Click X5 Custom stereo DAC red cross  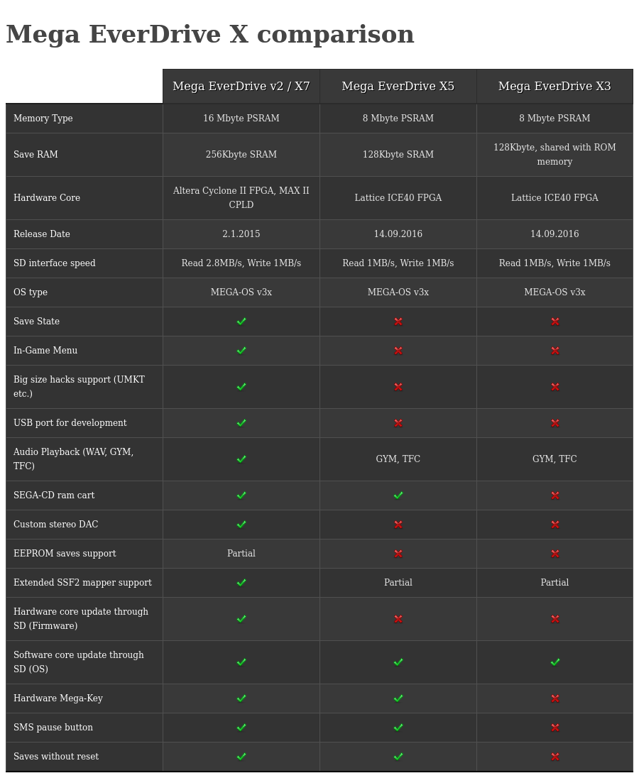click(398, 525)
